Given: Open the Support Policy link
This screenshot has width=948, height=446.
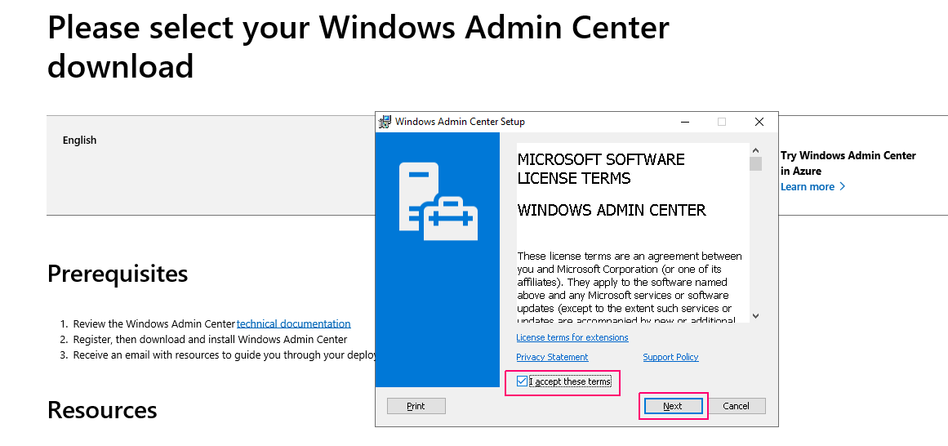Looking at the screenshot, I should point(670,357).
